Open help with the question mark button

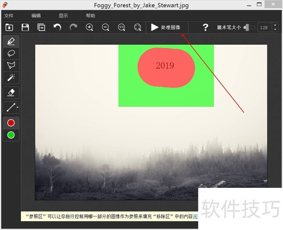(206, 27)
